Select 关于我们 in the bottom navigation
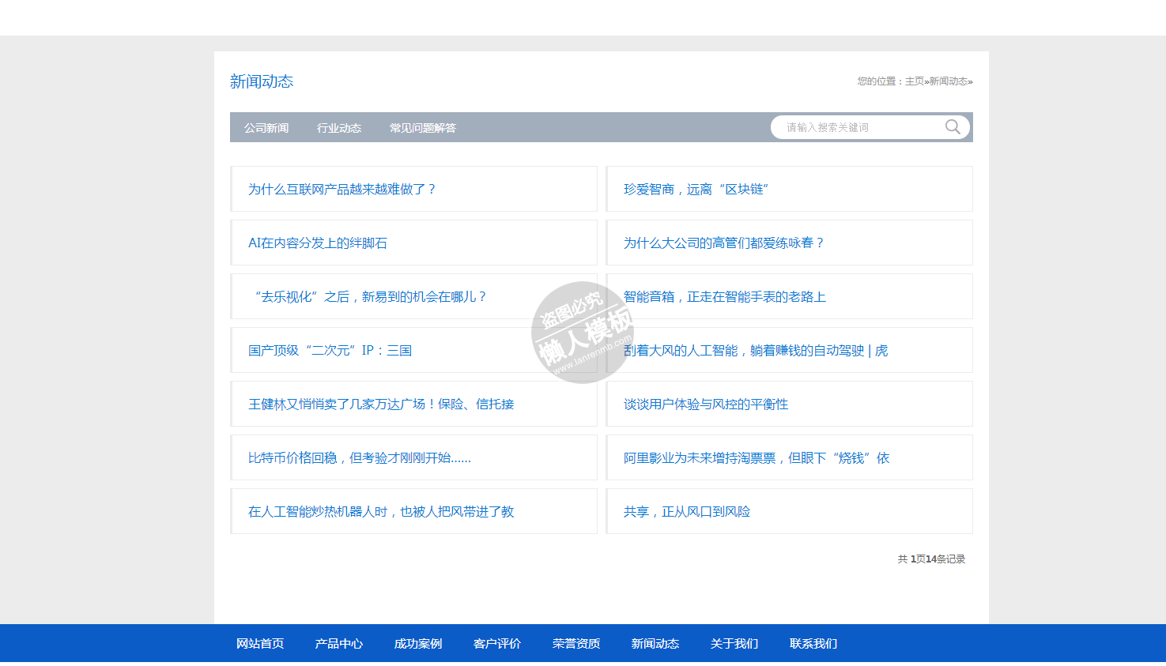 (734, 644)
